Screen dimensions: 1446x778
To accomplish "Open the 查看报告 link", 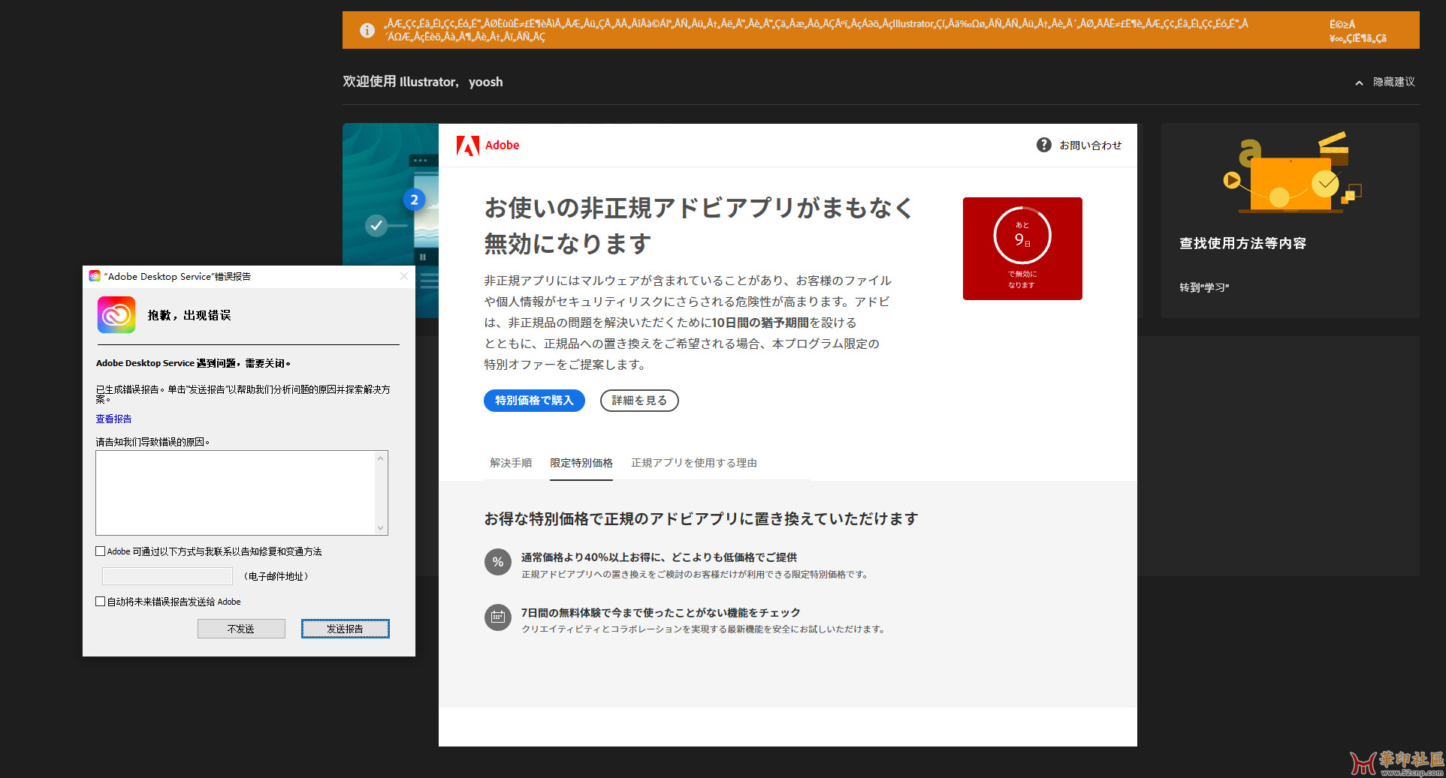I will point(113,419).
